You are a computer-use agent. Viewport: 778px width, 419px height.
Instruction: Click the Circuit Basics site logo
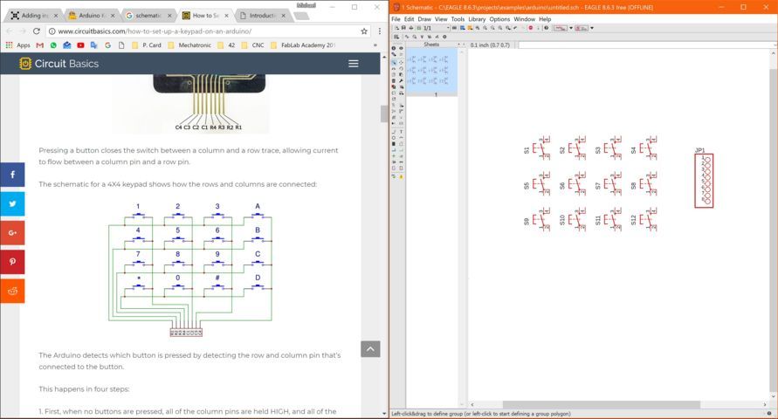click(59, 64)
